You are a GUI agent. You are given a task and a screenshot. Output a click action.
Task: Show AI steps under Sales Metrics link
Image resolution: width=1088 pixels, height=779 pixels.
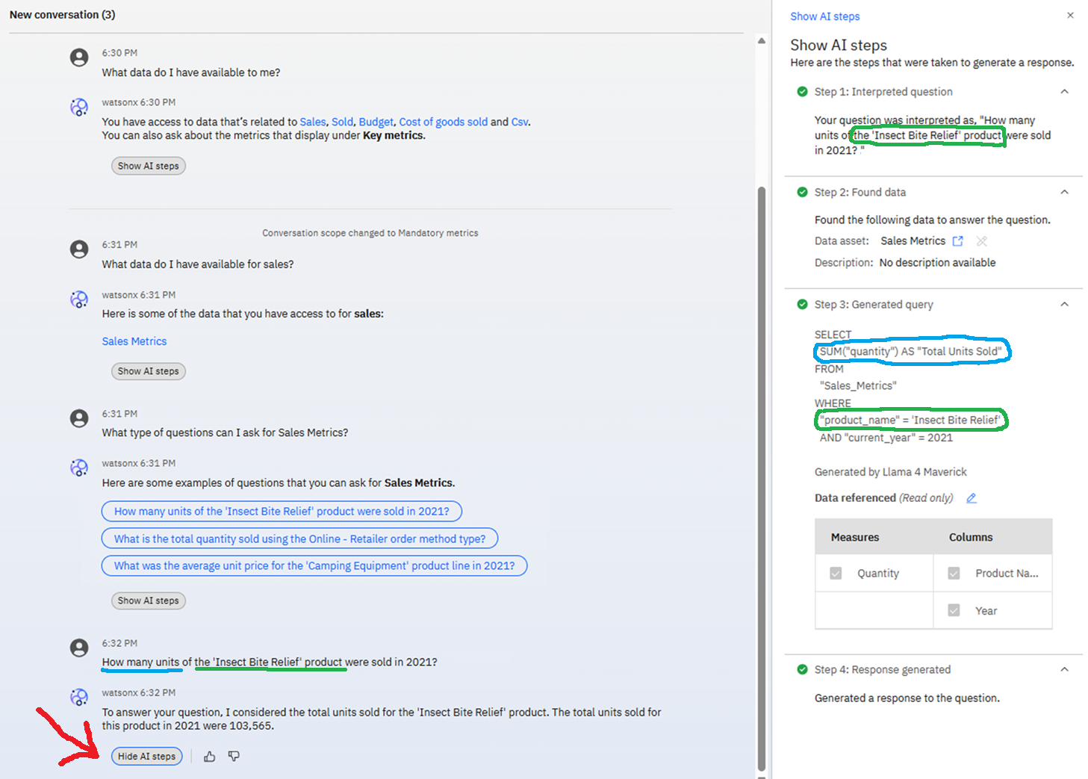coord(148,371)
